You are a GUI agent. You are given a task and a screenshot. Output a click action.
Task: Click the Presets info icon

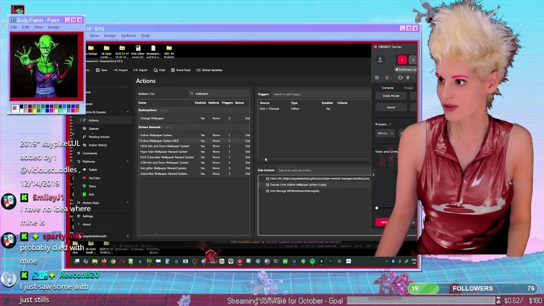390,124
